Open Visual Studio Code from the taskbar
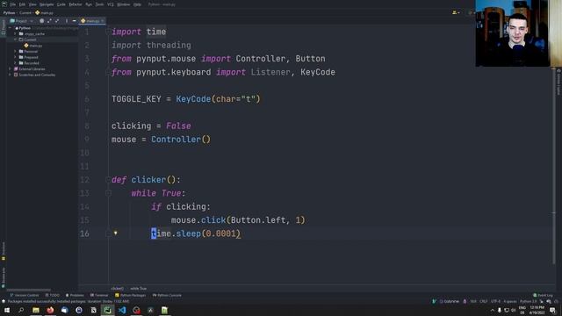Viewport: 562px width, 316px height. click(x=122, y=310)
